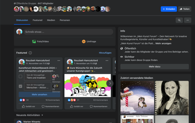Click the Kunstforum Malwettbewerb 2024 post text
Viewport: 195px width, 123px height.
point(38,69)
